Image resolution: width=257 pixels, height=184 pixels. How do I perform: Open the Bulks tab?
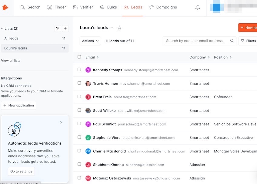pyautogui.click(x=108, y=7)
